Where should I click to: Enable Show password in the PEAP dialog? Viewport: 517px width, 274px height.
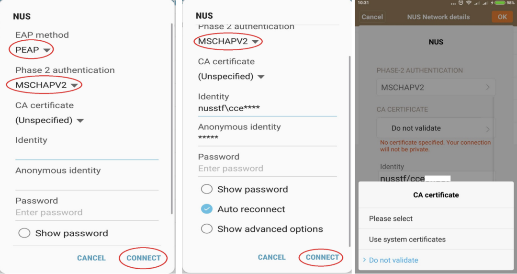24,233
